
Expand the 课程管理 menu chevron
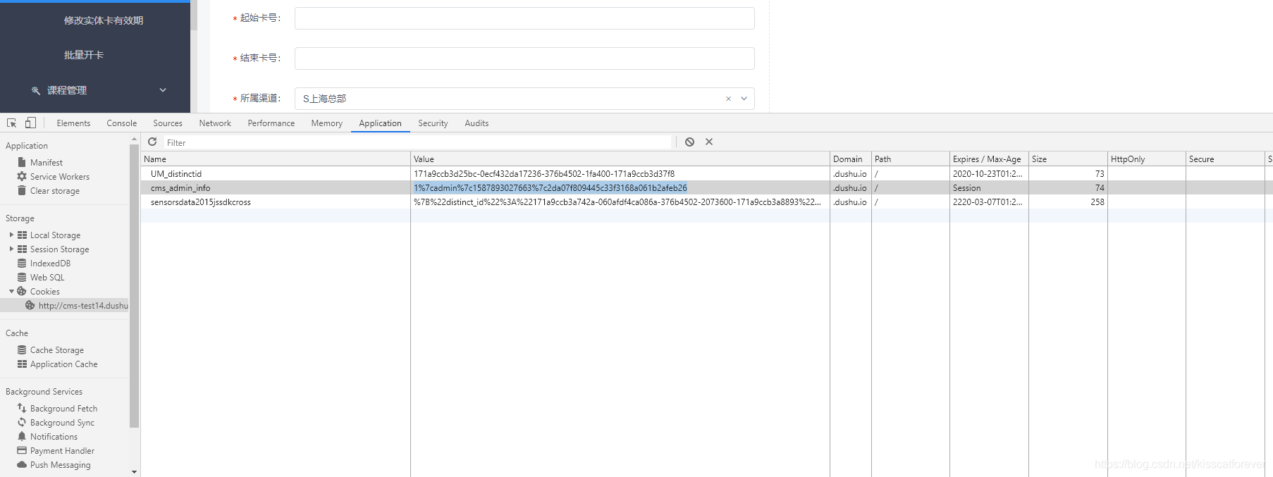(x=163, y=90)
